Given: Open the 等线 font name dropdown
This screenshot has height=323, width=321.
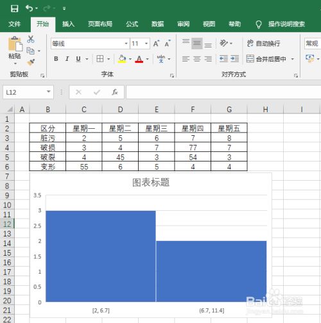Looking at the screenshot, I should (126, 44).
